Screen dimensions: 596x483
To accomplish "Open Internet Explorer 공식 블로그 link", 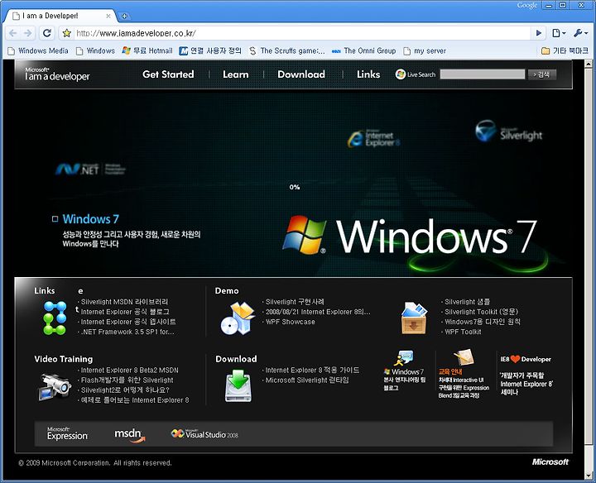I will click(x=125, y=312).
